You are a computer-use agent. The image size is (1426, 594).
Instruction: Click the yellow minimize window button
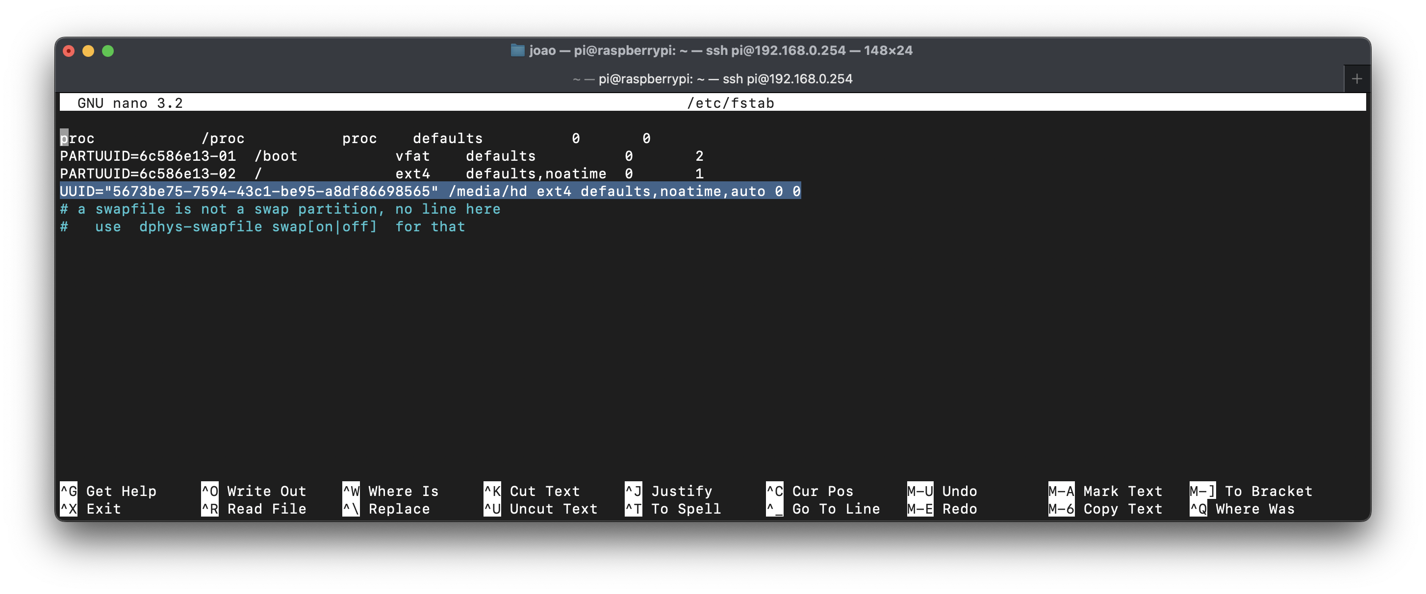(88, 51)
